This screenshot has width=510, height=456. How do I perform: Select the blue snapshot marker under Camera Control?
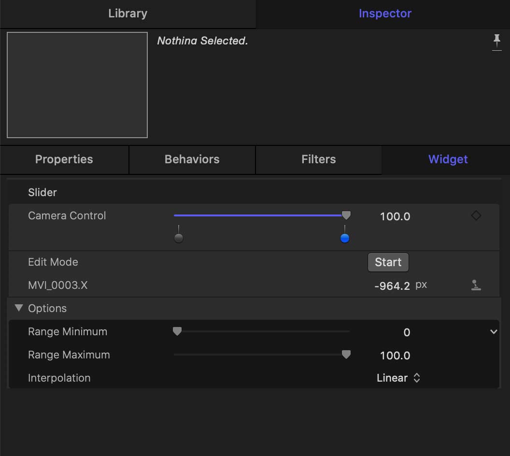(345, 238)
